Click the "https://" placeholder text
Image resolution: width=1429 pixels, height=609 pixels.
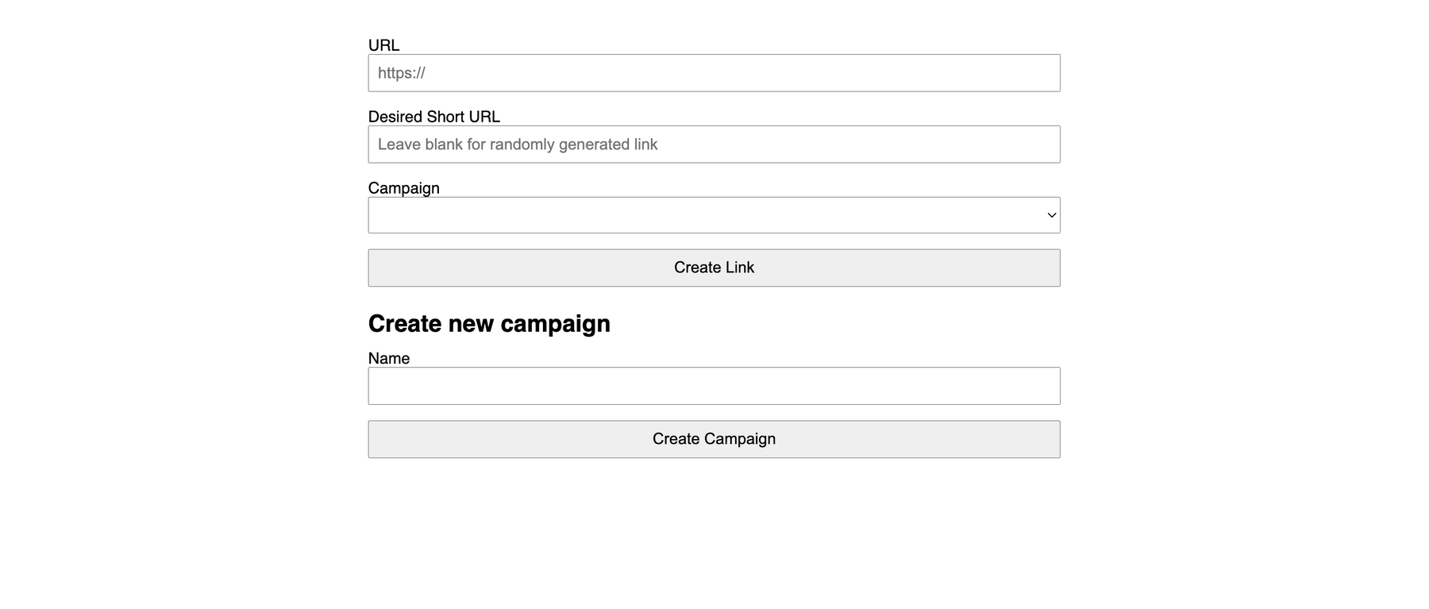click(402, 73)
